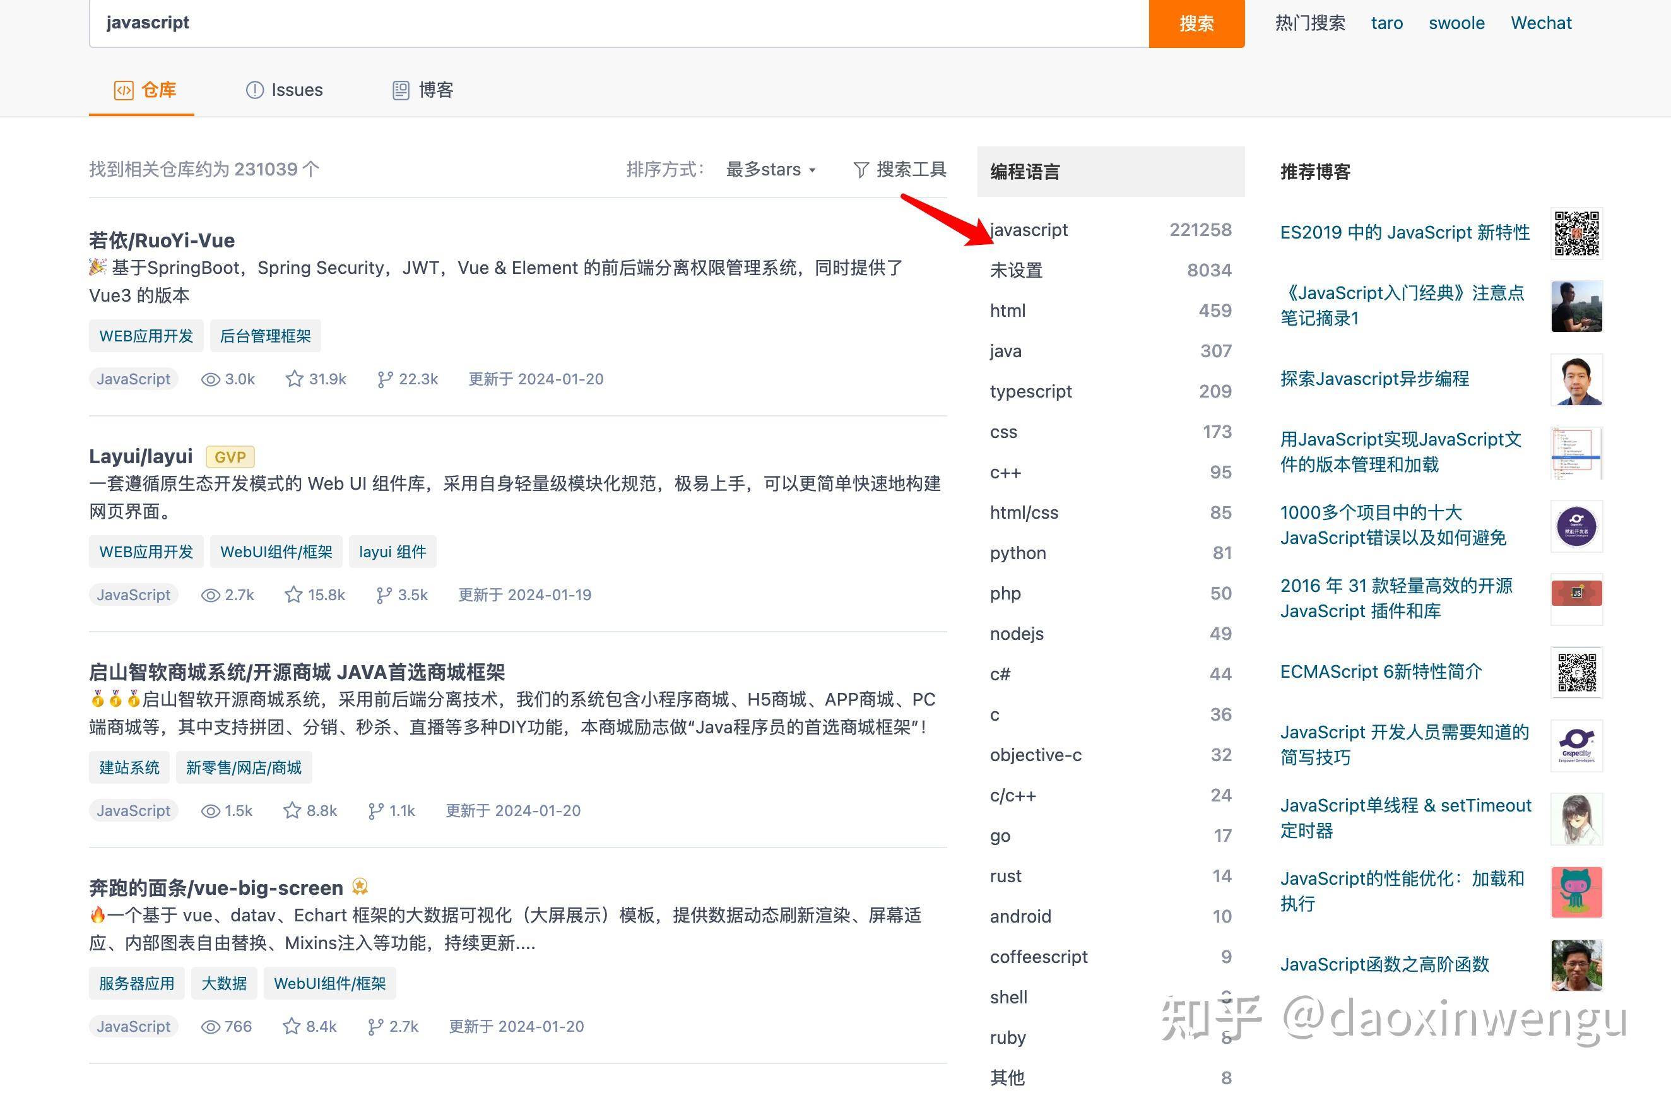Click octocat thumbnail beside JavaScript的性能优化 blog
1671x1093 pixels.
click(x=1576, y=892)
